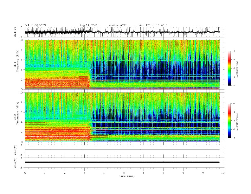Click the 8 kHz tick on ch.2 frequency axis
251x194 pixels.
(22, 102)
